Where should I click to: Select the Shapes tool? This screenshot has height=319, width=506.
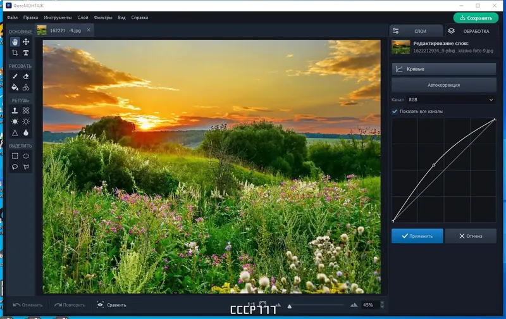pos(26,87)
